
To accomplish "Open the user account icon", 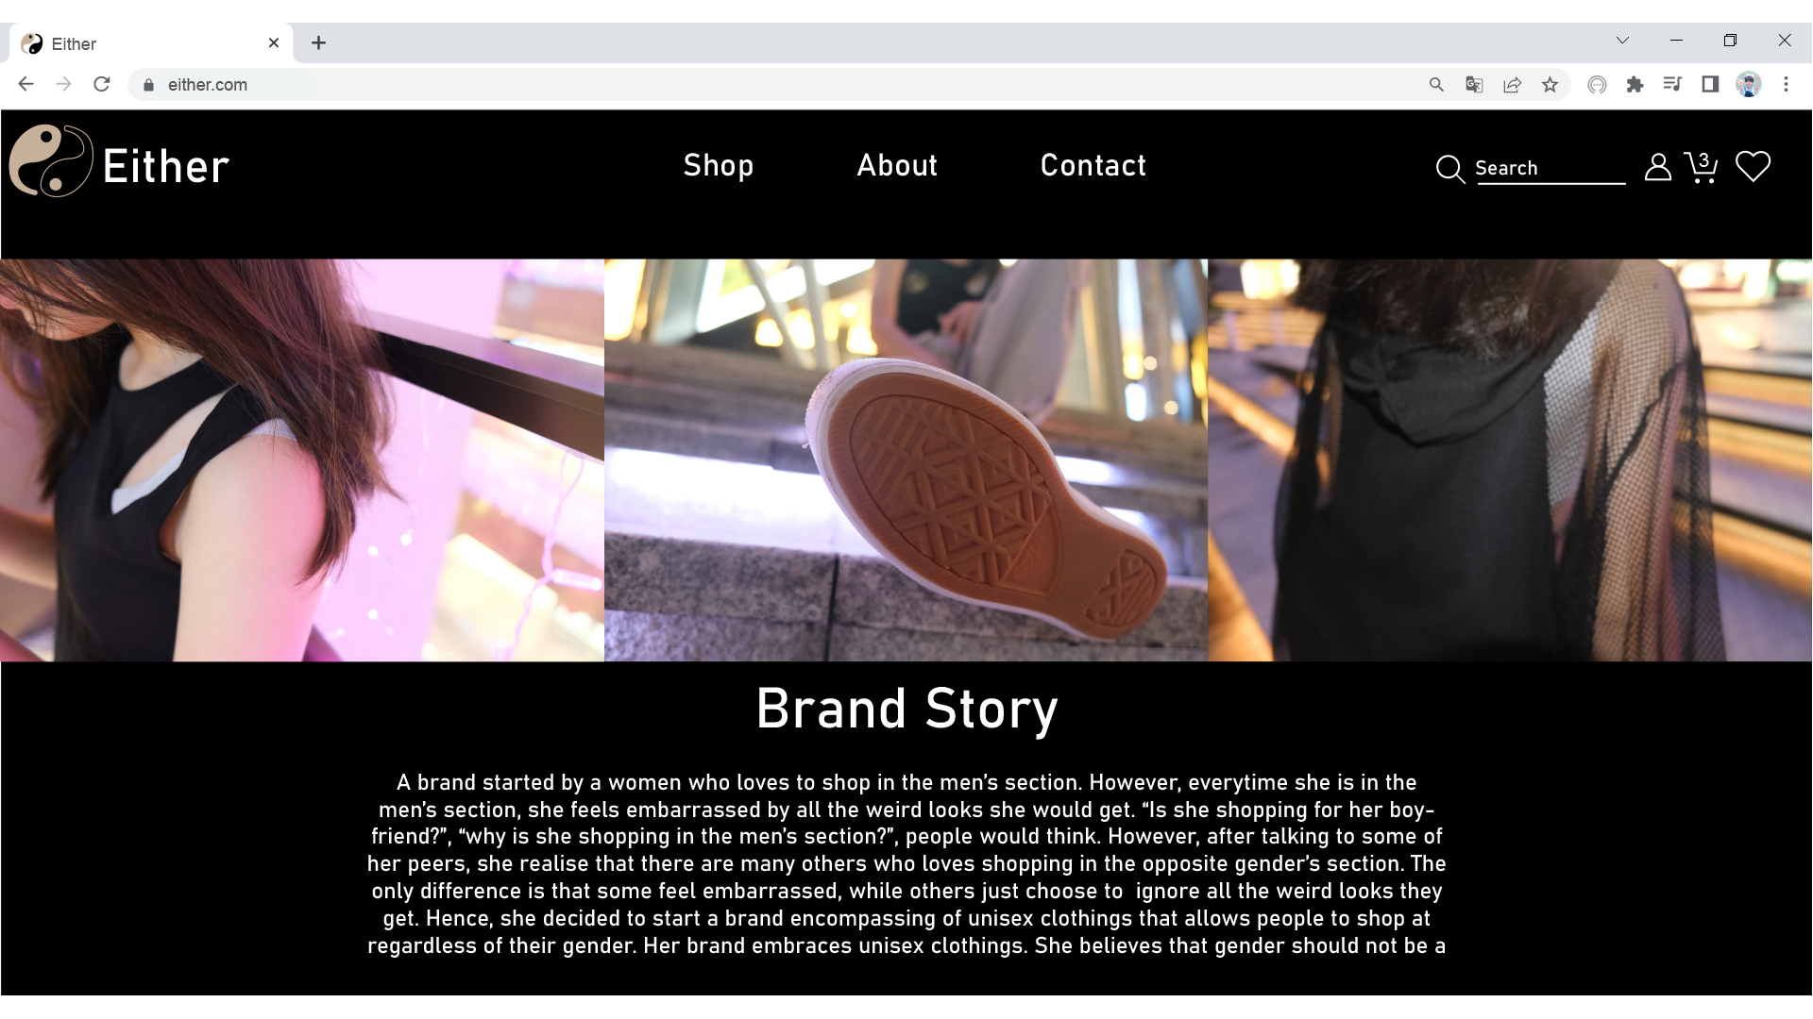I will (1657, 167).
